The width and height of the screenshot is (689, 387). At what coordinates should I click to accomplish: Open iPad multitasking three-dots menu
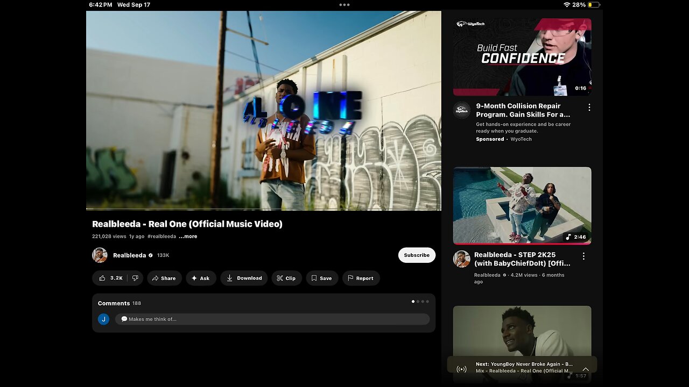(344, 5)
